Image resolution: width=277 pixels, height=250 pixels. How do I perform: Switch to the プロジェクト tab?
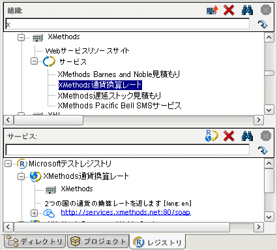click(x=98, y=242)
